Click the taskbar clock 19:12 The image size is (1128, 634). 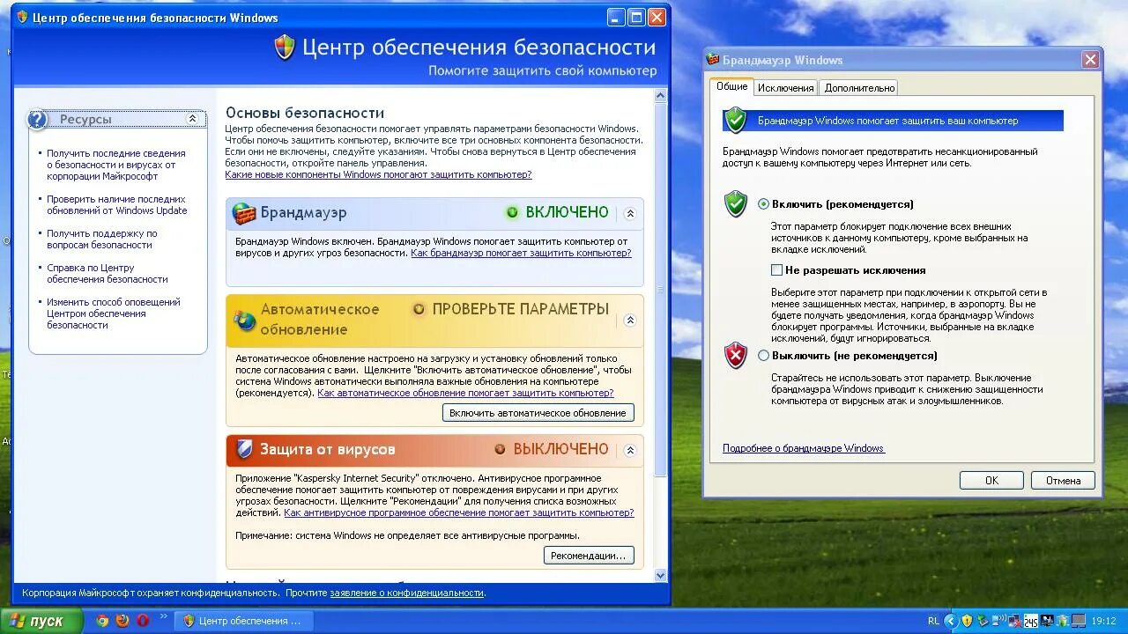(1103, 621)
